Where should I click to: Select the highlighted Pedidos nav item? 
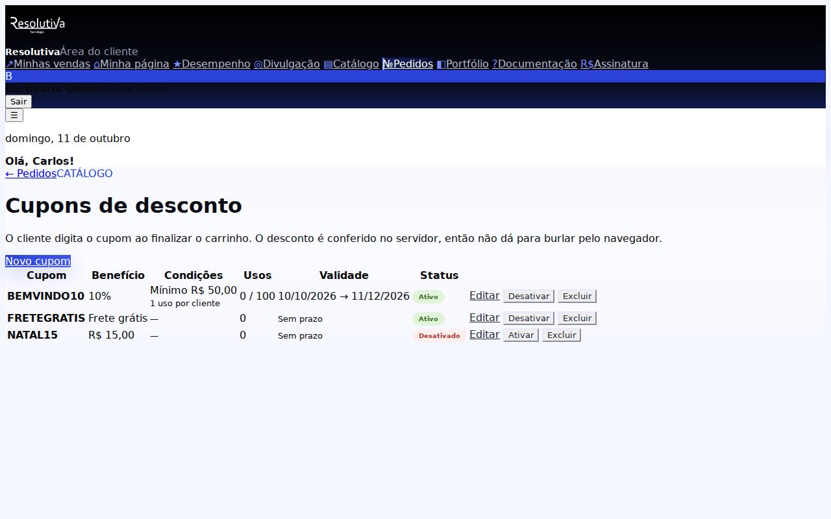click(x=408, y=64)
